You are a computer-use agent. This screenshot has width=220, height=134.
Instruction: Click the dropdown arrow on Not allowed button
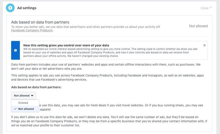32,96
